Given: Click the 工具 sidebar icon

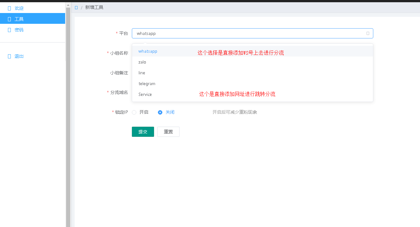Looking at the screenshot, I should tap(9, 19).
